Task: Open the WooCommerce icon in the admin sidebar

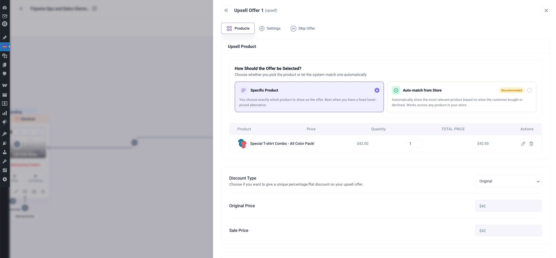Action: click(x=5, y=85)
